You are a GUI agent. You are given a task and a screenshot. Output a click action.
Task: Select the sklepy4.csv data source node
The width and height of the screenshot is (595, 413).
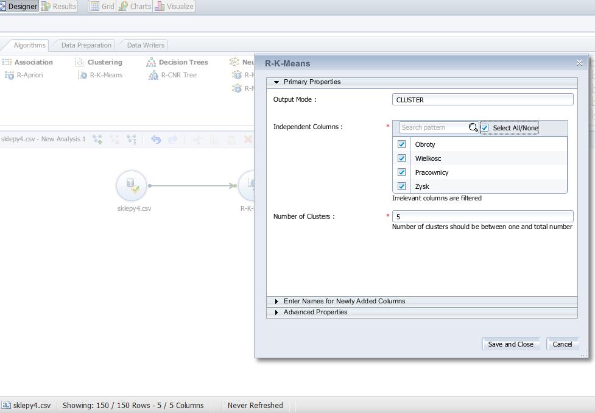132,186
